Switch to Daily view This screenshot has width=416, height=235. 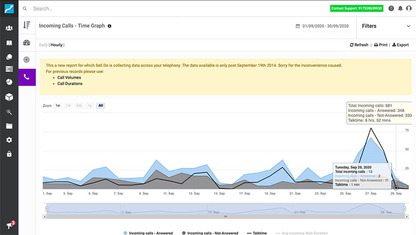[x=43, y=45]
